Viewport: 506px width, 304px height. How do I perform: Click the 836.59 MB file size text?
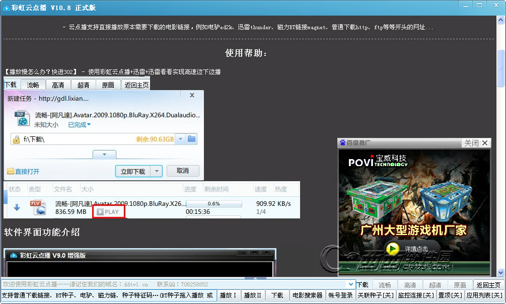coord(70,212)
